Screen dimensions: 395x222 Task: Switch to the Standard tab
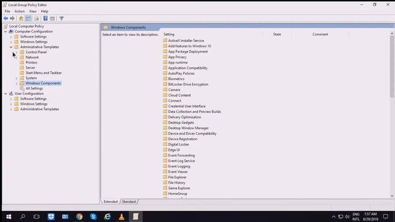129,202
